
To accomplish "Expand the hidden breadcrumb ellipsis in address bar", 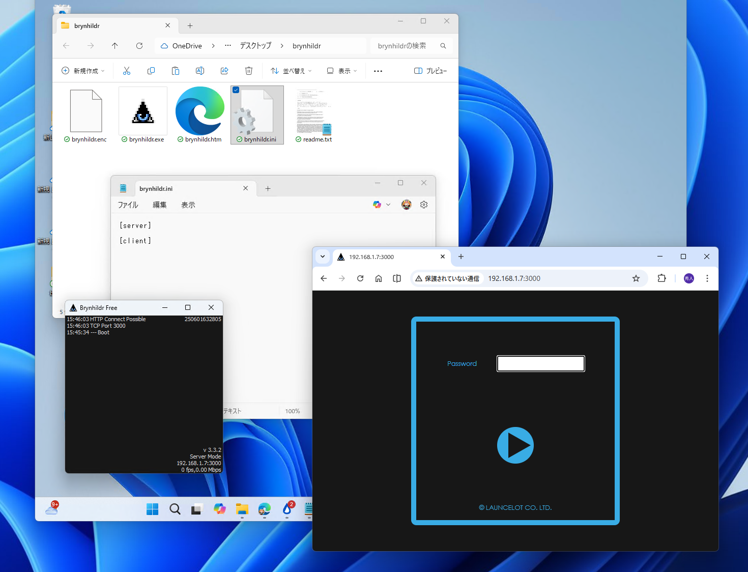I will [228, 46].
